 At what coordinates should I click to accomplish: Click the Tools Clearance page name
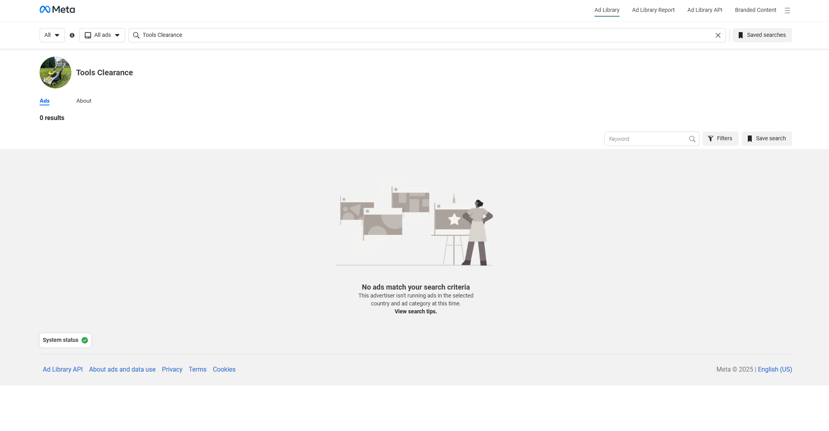click(105, 73)
